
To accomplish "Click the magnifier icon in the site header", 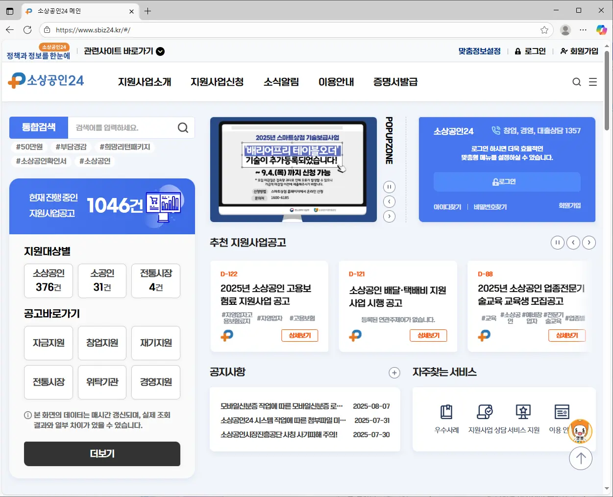I will coord(577,82).
